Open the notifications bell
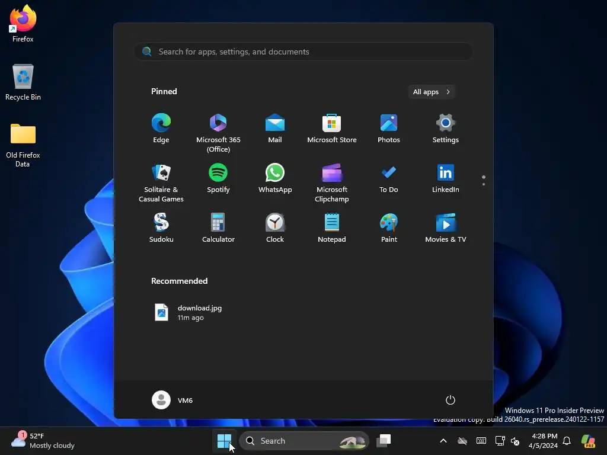Screen dimensions: 607x455 (567, 441)
